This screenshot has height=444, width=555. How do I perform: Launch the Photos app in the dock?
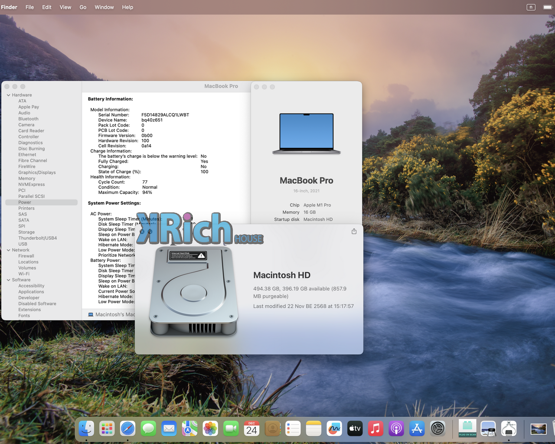click(x=210, y=429)
